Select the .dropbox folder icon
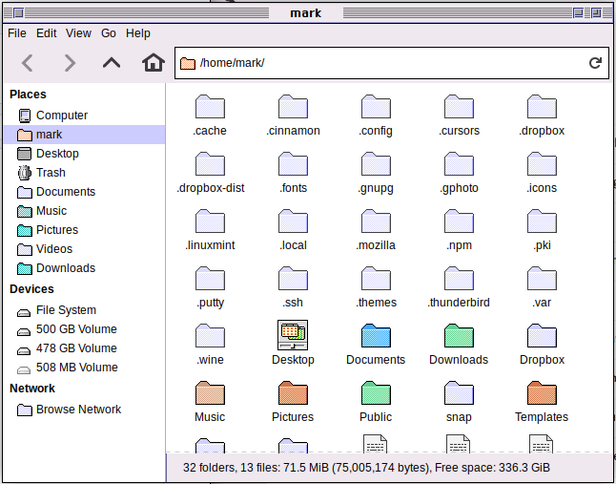The width and height of the screenshot is (616, 484). [x=542, y=107]
